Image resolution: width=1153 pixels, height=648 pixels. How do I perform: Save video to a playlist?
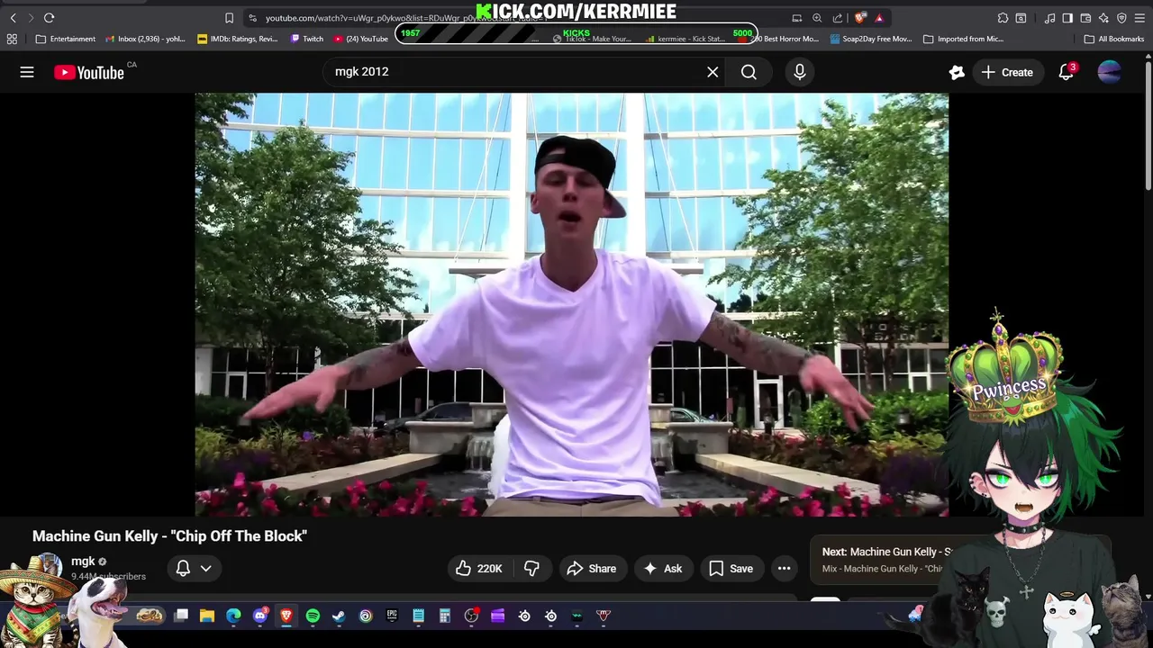click(731, 568)
